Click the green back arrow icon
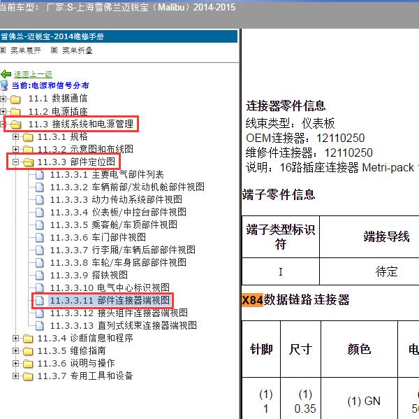 point(6,74)
